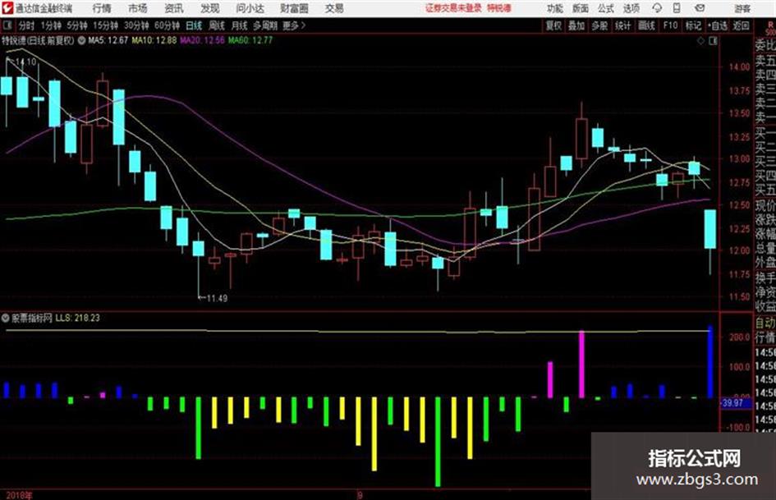Viewport: 776px width, 500px height.
Task: Click the MA5: 12.67 indicator label
Action: click(108, 40)
